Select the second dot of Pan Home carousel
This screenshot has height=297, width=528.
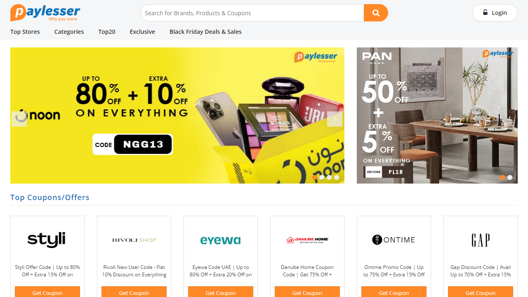pyautogui.click(x=510, y=177)
